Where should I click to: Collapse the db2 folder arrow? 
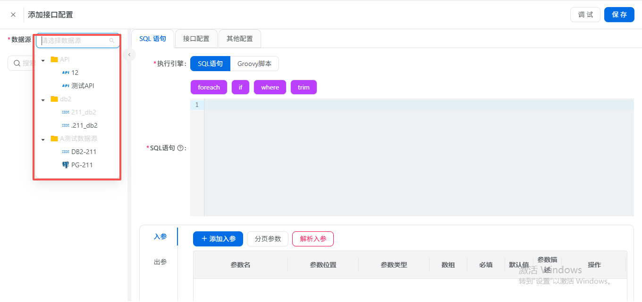43,99
